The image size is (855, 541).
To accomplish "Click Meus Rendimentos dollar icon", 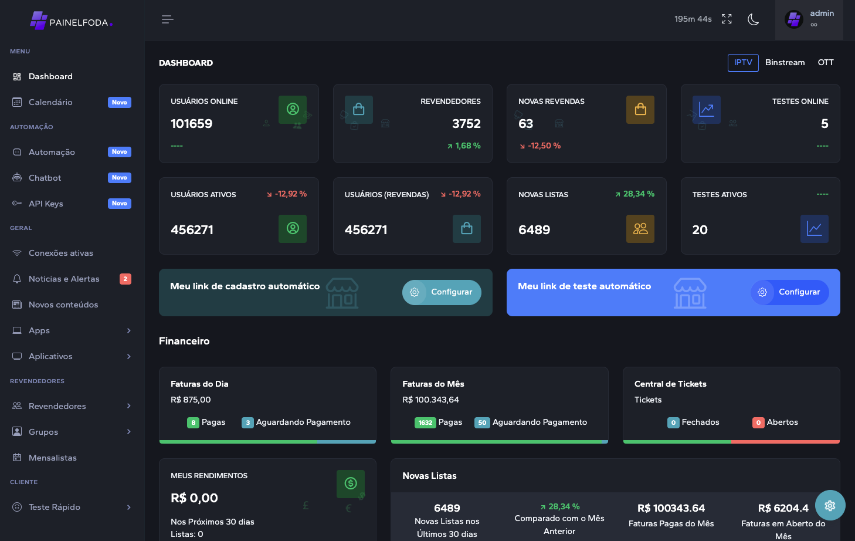I will click(351, 483).
